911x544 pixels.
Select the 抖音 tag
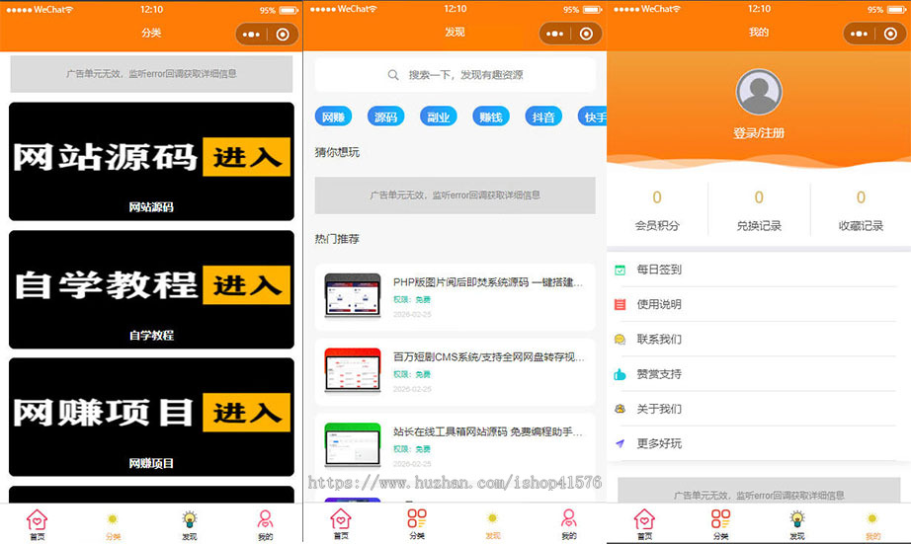pos(543,117)
